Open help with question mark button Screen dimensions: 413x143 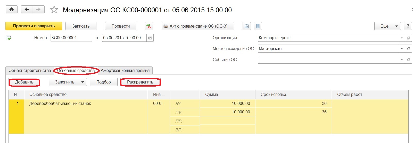(408, 26)
